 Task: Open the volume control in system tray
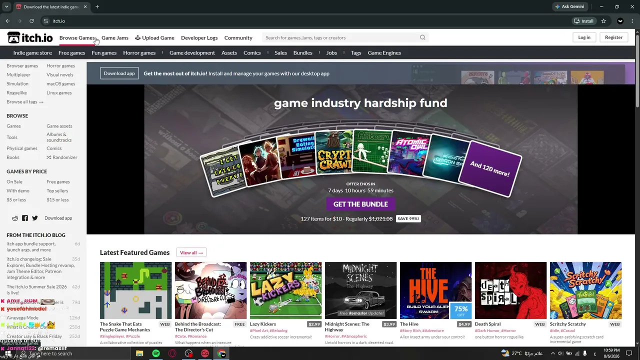560,353
